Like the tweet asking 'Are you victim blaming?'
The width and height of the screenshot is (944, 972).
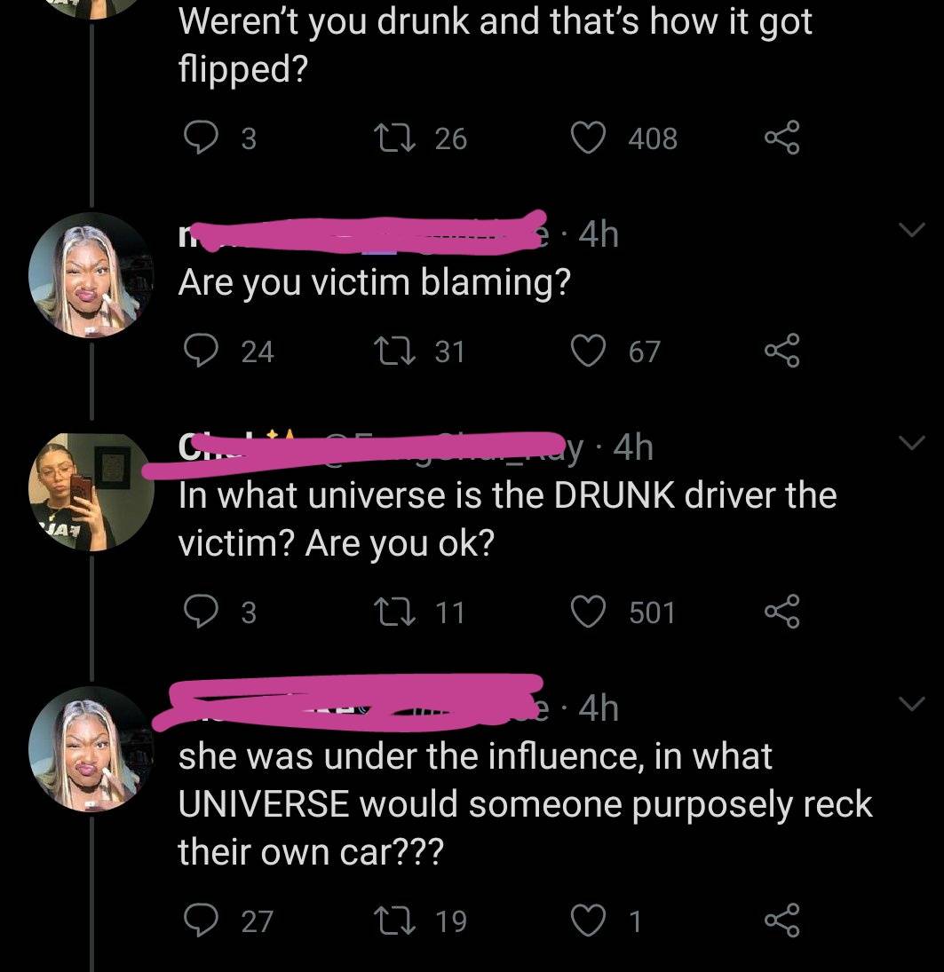click(591, 350)
